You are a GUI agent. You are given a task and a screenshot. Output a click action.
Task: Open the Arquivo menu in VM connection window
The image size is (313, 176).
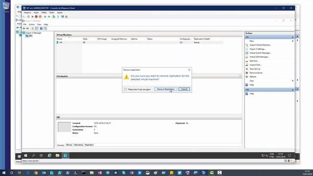[27, 13]
